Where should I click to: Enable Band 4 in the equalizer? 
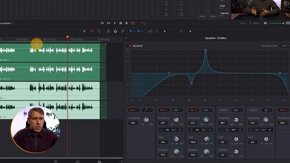pos(223,110)
